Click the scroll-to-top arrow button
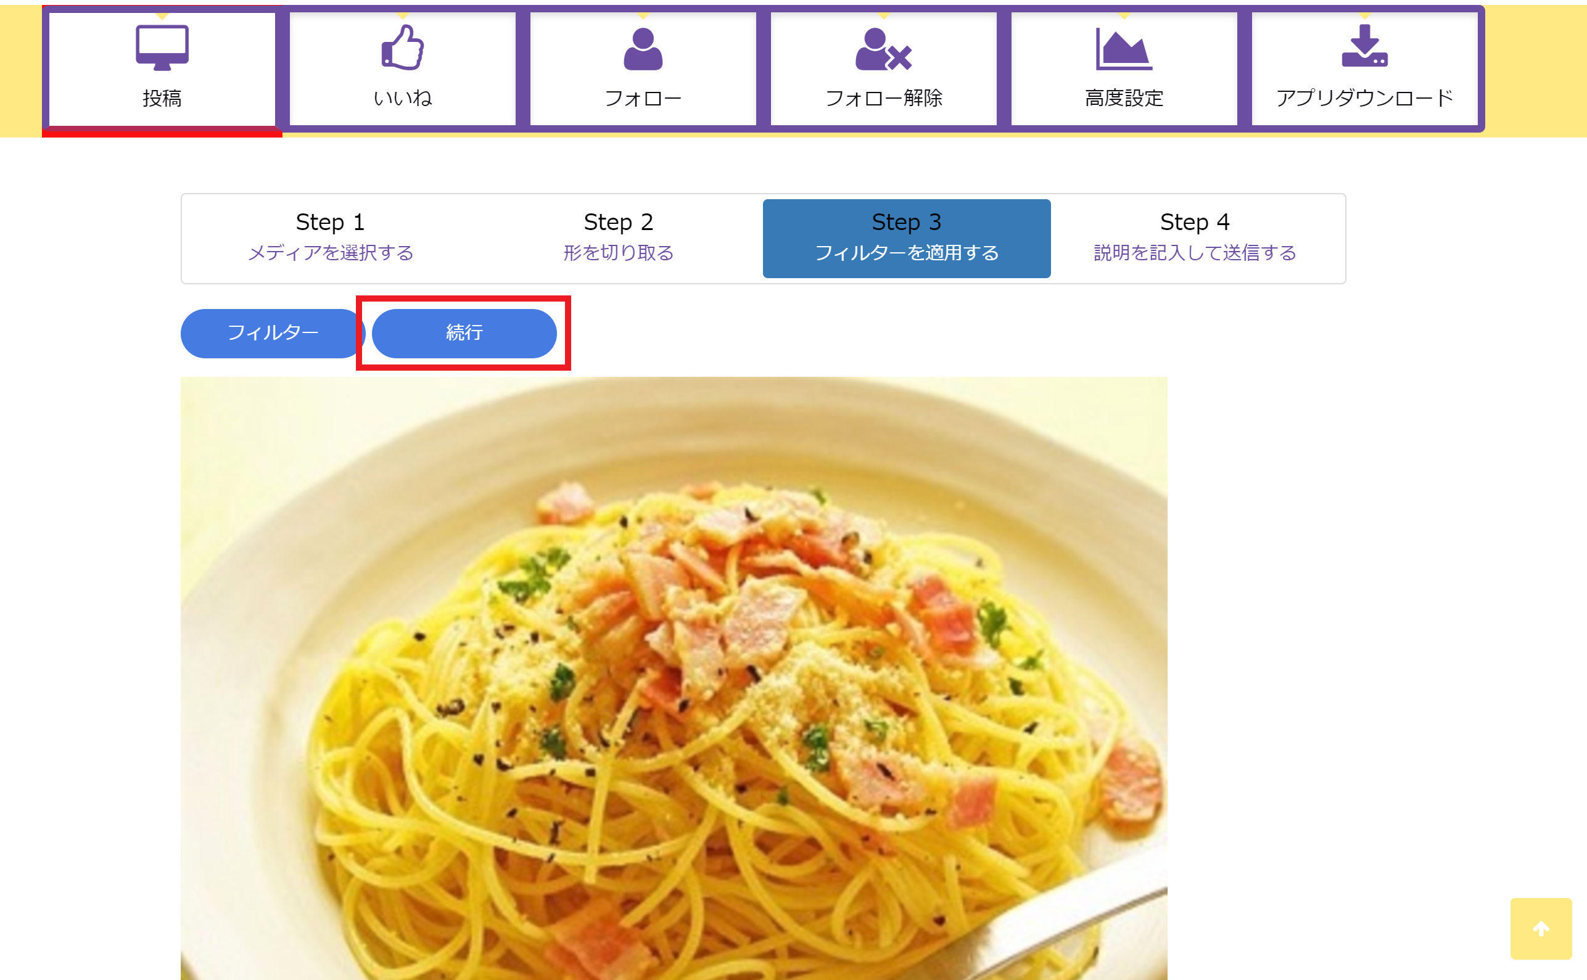The image size is (1587, 980). [1541, 928]
